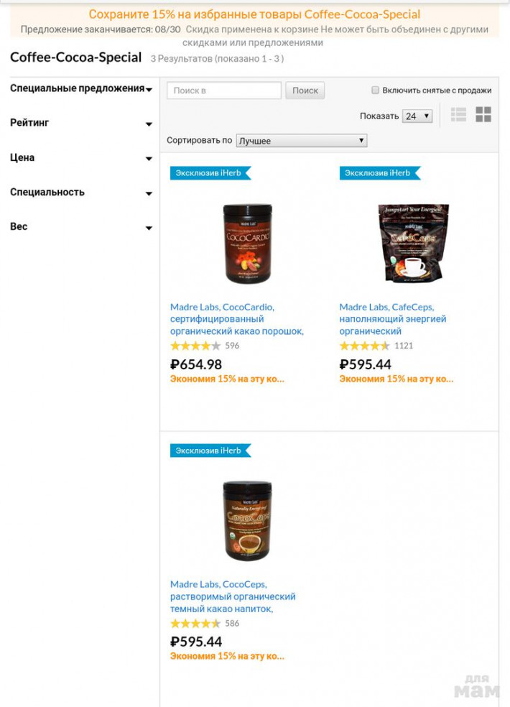This screenshot has width=510, height=707.
Task: Switch to list view layout icon
Action: [458, 114]
